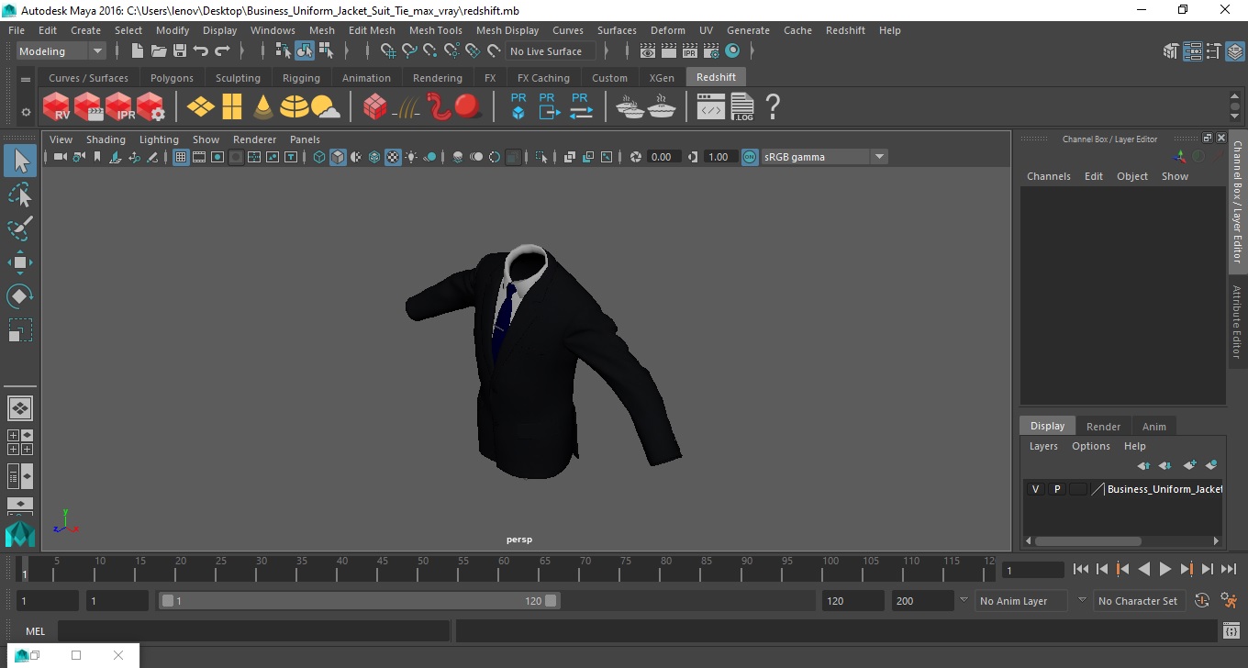This screenshot has height=668, width=1248.
Task: Open the Redshift log file icon
Action: tap(742, 107)
